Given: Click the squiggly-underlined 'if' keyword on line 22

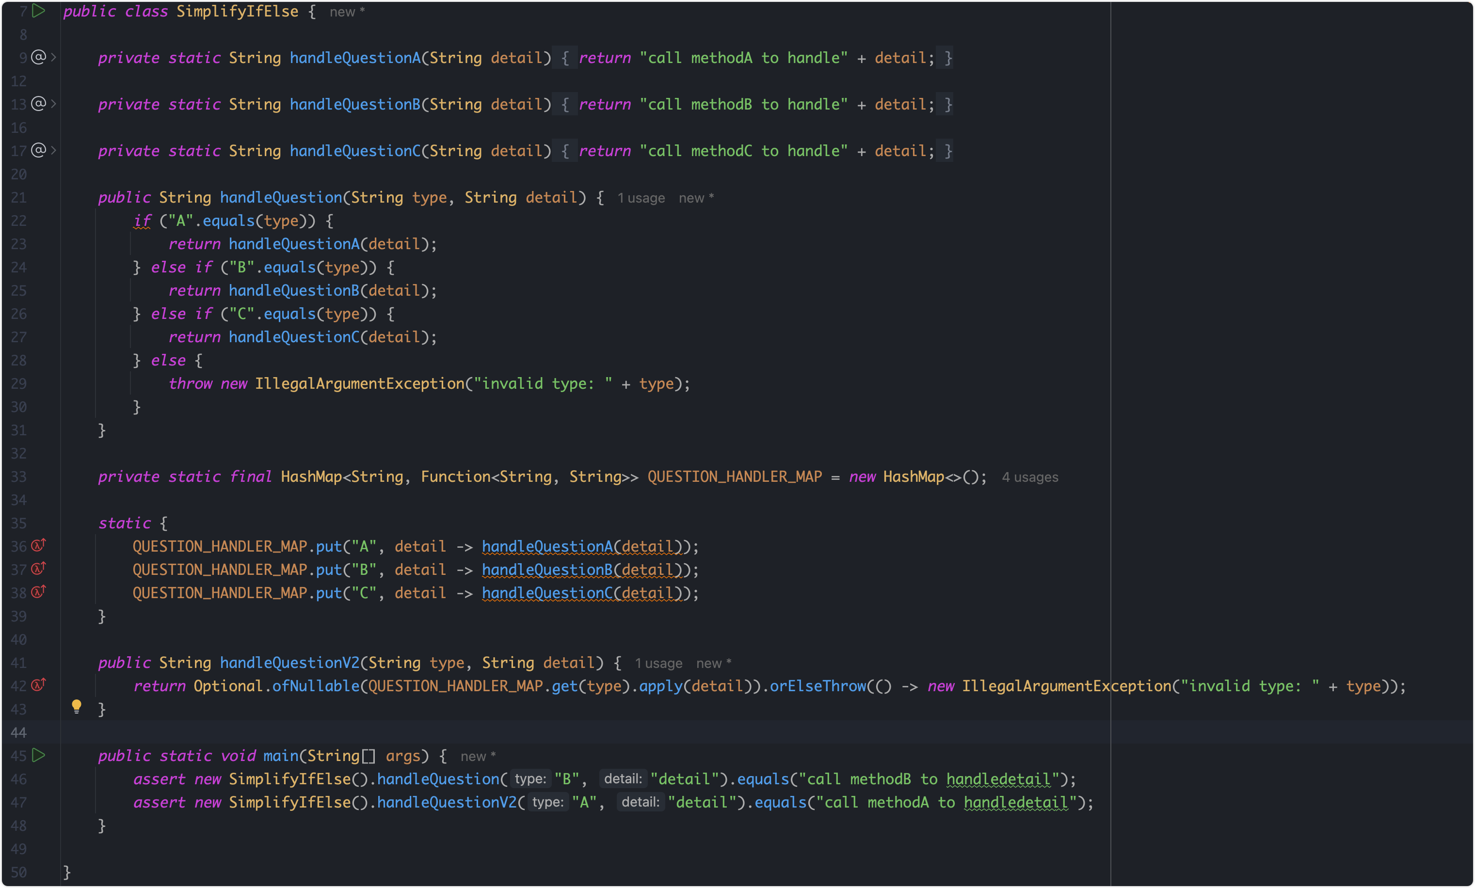Looking at the screenshot, I should pos(142,221).
